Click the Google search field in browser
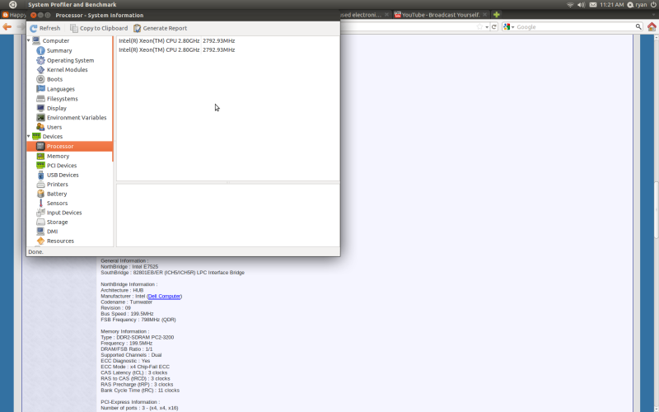This screenshot has height=412, width=659. tap(574, 27)
